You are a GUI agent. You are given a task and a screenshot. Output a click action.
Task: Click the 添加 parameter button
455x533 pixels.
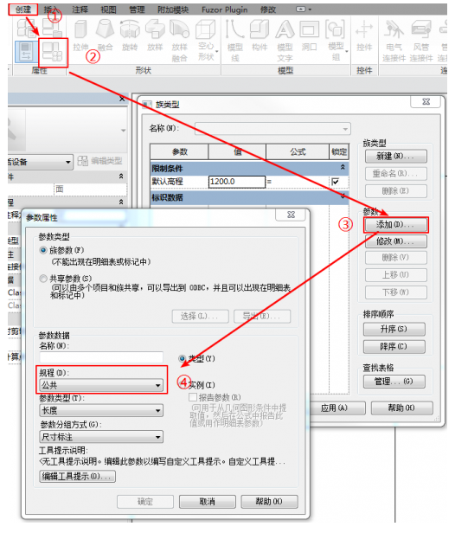click(x=395, y=225)
